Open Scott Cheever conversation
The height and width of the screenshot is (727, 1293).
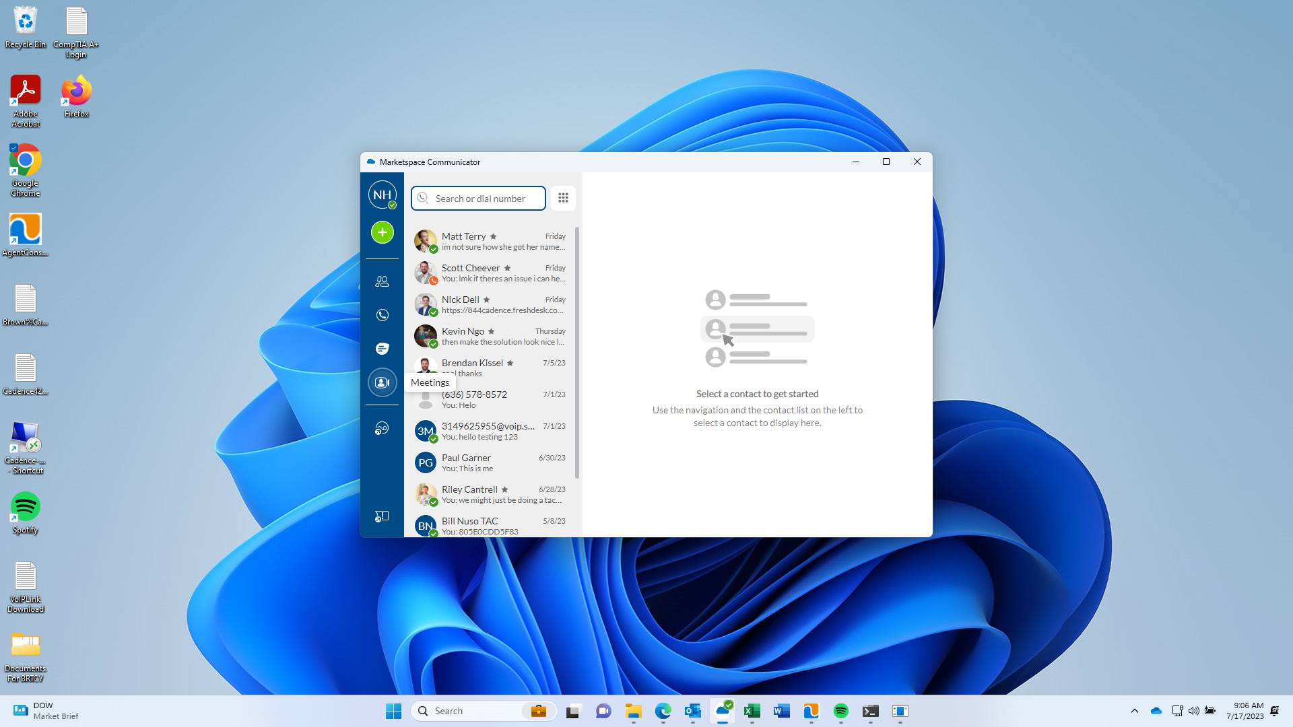pos(490,273)
